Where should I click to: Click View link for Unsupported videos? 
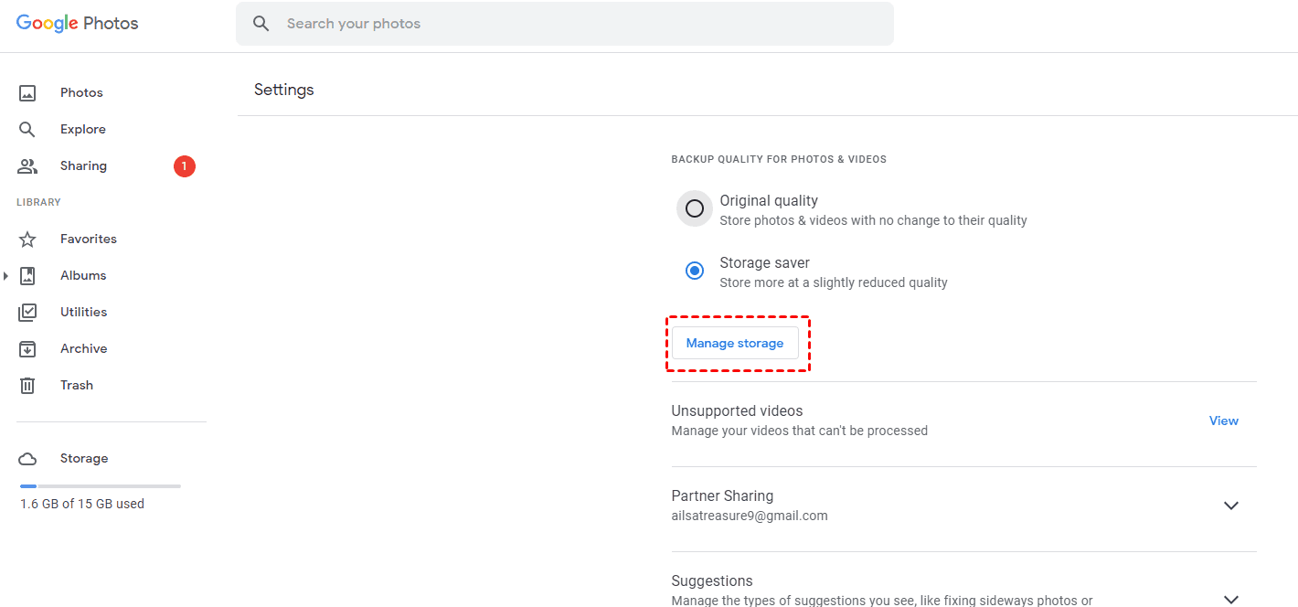pos(1223,421)
